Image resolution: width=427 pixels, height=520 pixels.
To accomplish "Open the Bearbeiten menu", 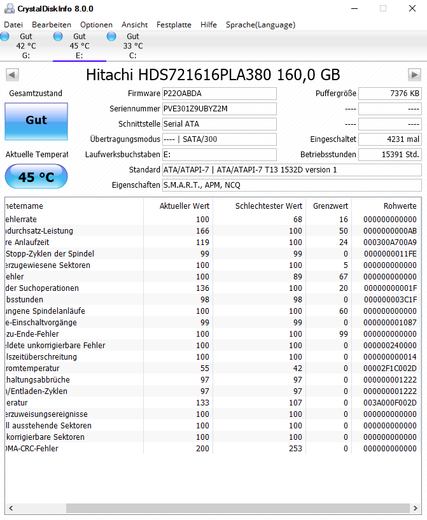I will tap(52, 25).
